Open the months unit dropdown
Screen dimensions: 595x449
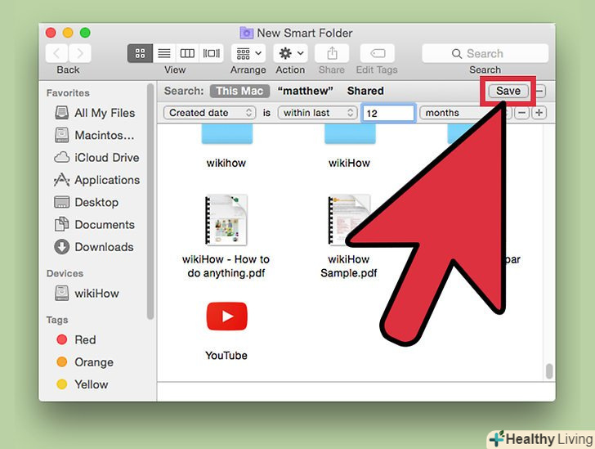(466, 113)
